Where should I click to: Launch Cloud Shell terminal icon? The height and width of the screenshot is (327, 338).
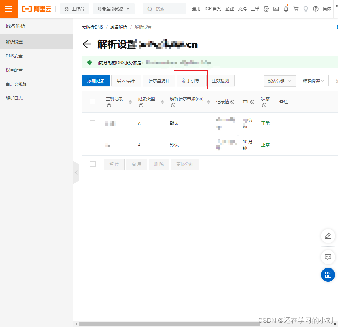(276, 9)
